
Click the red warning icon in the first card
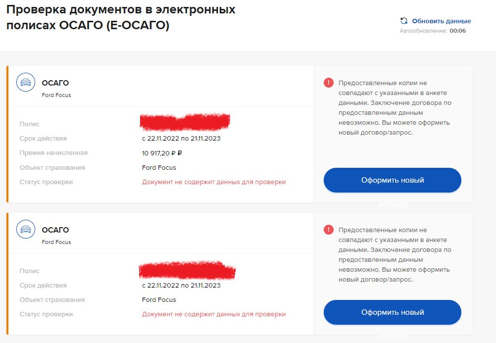coord(329,83)
